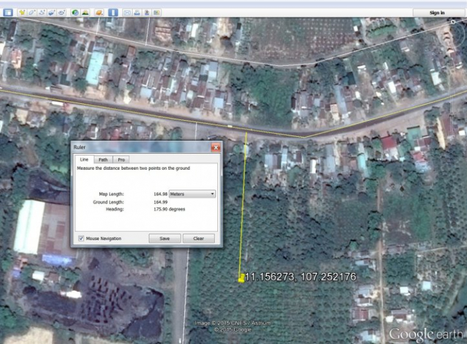Image resolution: width=467 pixels, height=344 pixels.
Task: Open the planet switcher (Saturn) icon
Action: (x=99, y=12)
